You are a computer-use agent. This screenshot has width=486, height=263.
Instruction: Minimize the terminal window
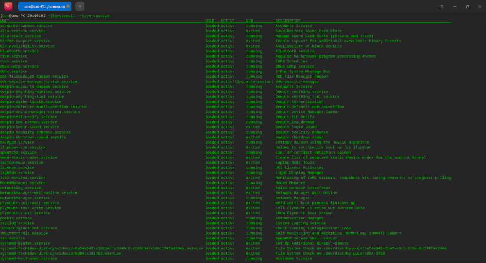tap(455, 6)
